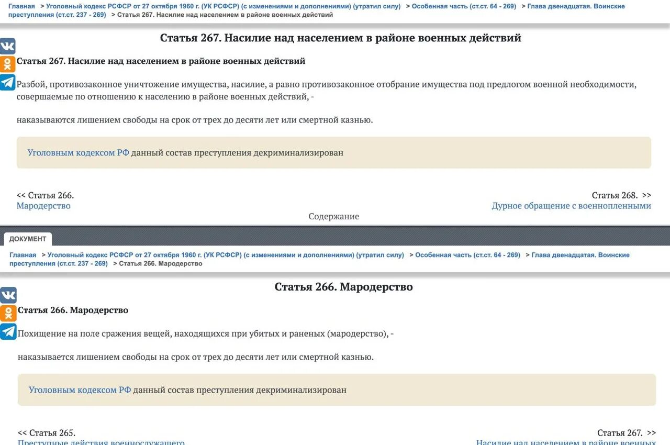Go to next article Дурное обращение с военнопленными

click(571, 206)
